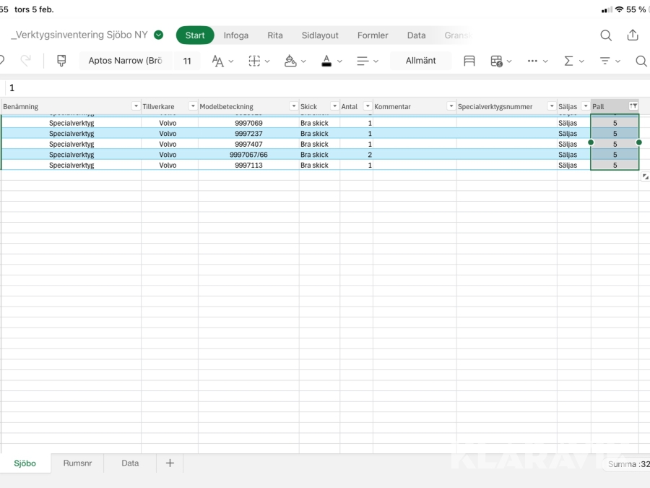This screenshot has height=488, width=650.
Task: Open the sort and filter tool
Action: point(605,61)
